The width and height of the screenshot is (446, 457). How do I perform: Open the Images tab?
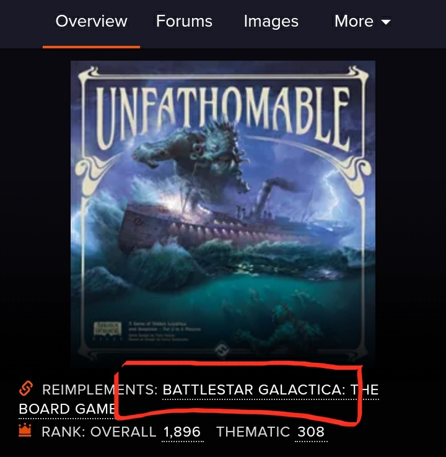pyautogui.click(x=271, y=21)
